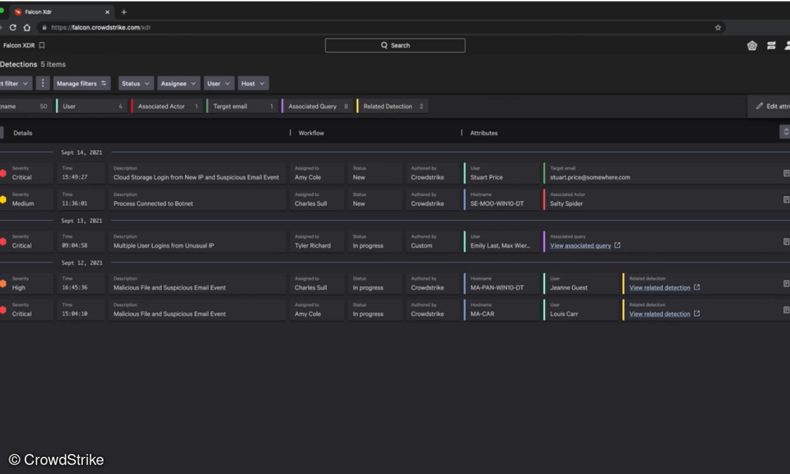Click the stuart.price@somewhere.com target email
Image resolution: width=790 pixels, height=474 pixels.
(x=590, y=177)
